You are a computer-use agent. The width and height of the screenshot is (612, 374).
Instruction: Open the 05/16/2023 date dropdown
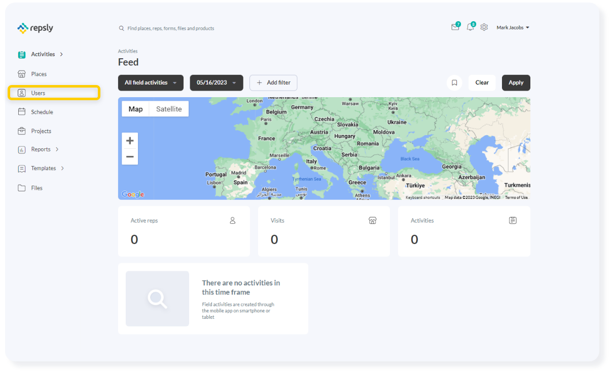coord(217,83)
